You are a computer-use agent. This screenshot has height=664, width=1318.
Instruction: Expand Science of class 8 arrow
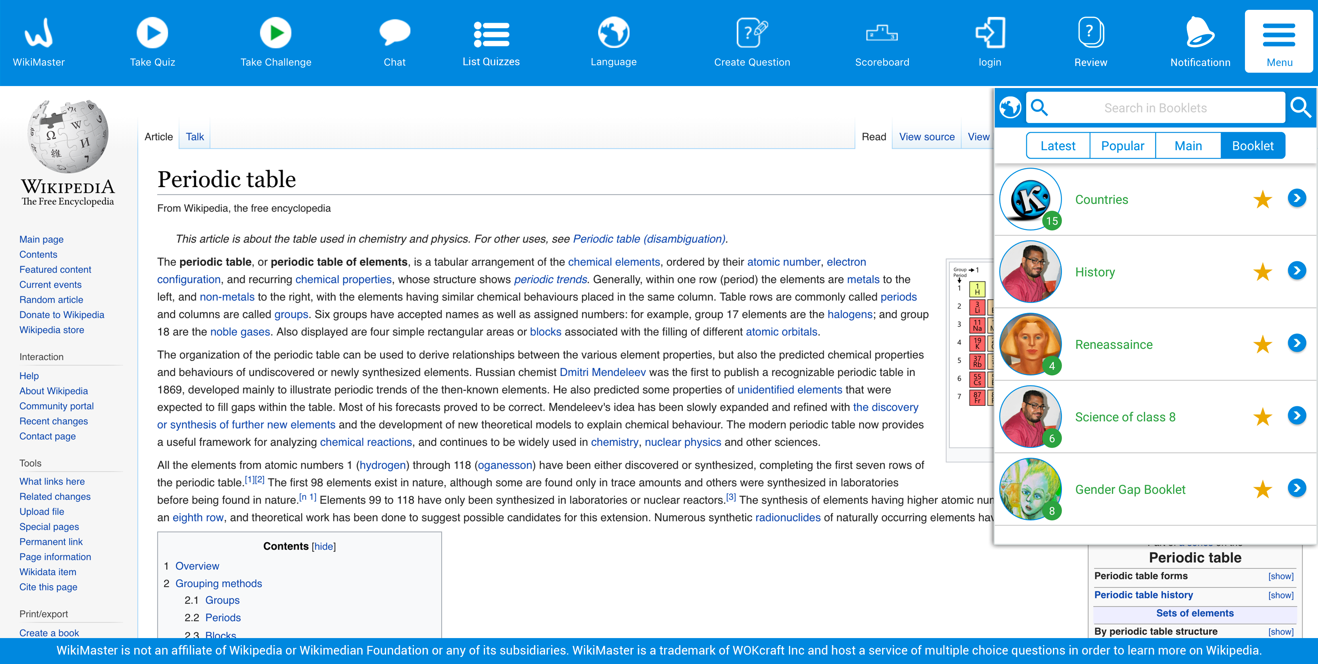pos(1296,416)
